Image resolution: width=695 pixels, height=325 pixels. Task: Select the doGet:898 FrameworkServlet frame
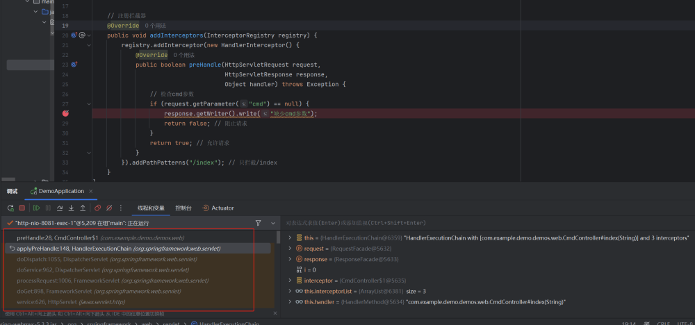139,292
